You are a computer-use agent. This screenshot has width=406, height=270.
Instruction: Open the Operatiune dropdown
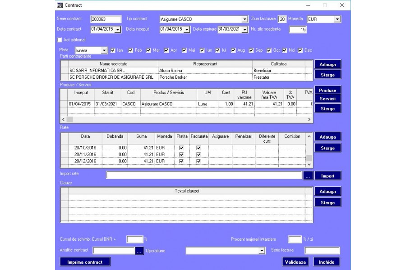pyautogui.click(x=262, y=251)
